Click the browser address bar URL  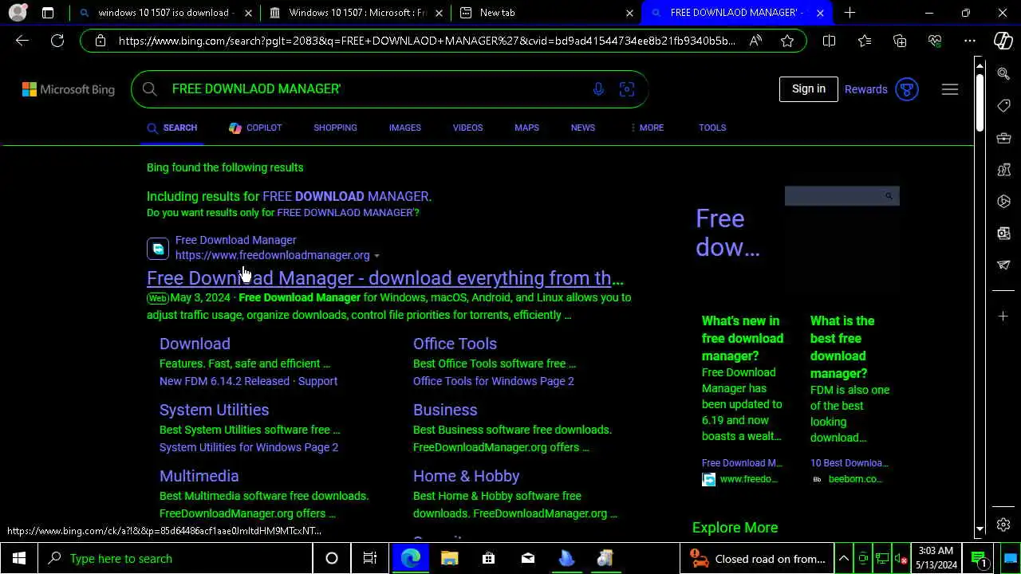point(427,41)
